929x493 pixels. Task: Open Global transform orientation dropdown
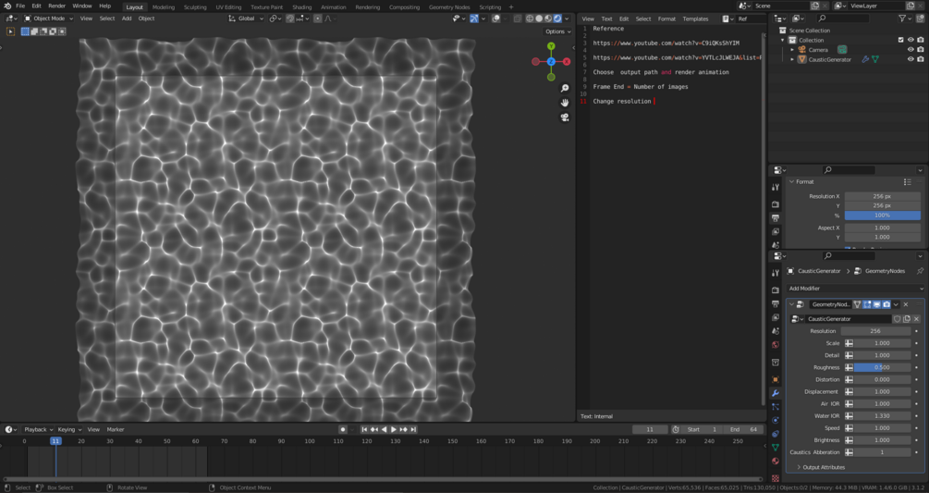(246, 18)
